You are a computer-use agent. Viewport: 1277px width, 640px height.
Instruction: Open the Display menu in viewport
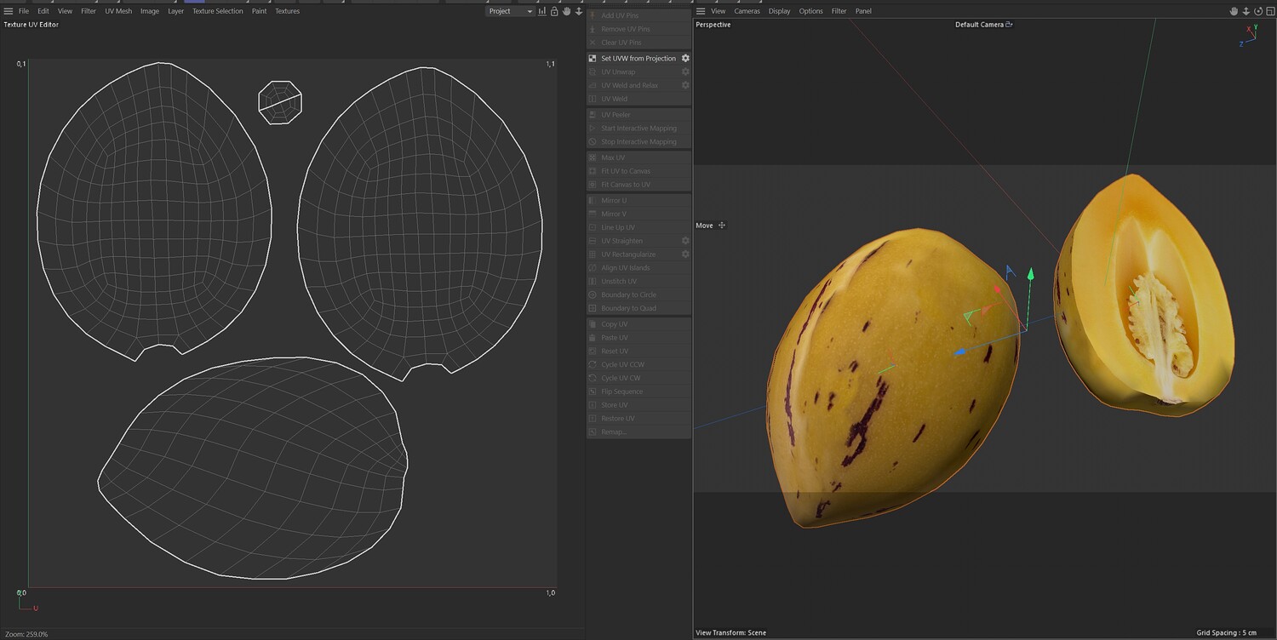tap(779, 11)
